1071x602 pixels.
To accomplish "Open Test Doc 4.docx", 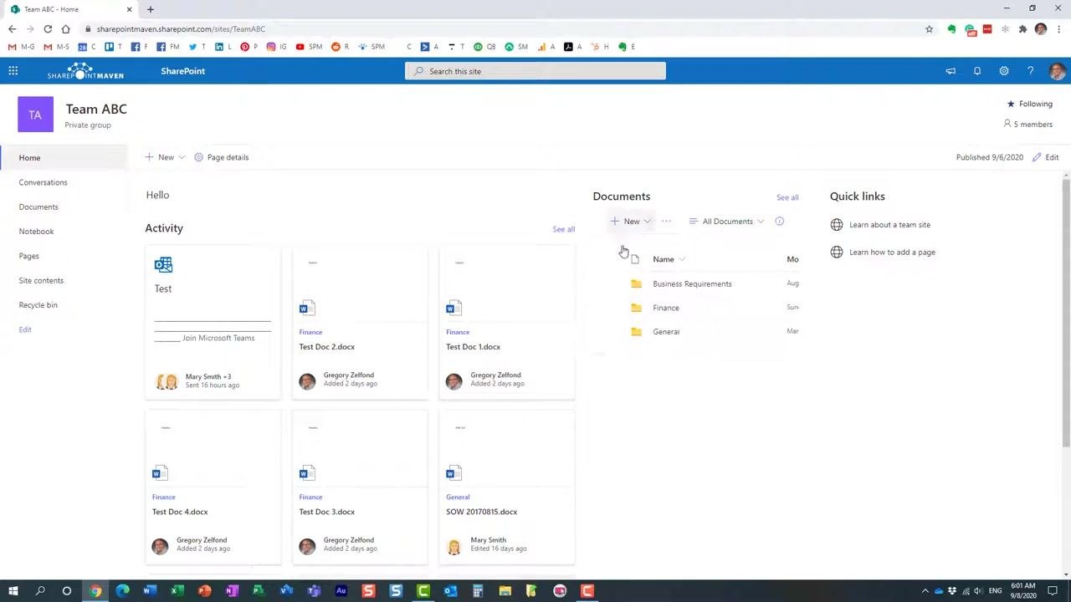I will click(213, 487).
